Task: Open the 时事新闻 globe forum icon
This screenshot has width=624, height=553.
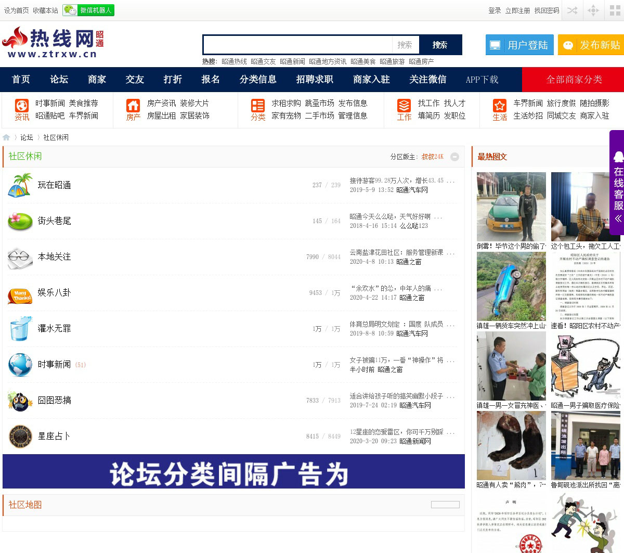Action: point(20,365)
